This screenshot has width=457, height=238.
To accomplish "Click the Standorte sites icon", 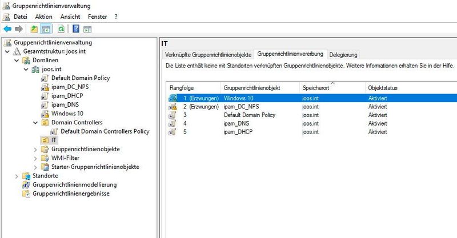I will click(x=26, y=176).
